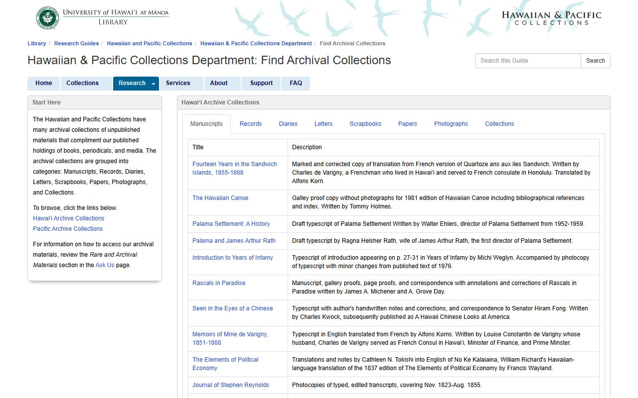Open Rascals in Paradise link
This screenshot has width=638, height=398.
[219, 283]
